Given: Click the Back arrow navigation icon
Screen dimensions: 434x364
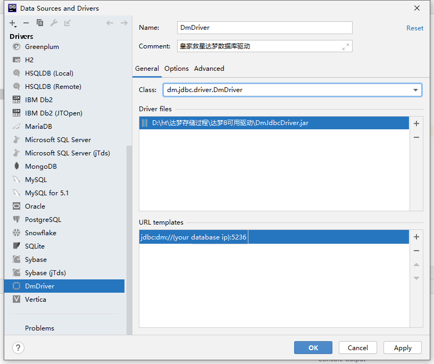Looking at the screenshot, I should tap(110, 23).
